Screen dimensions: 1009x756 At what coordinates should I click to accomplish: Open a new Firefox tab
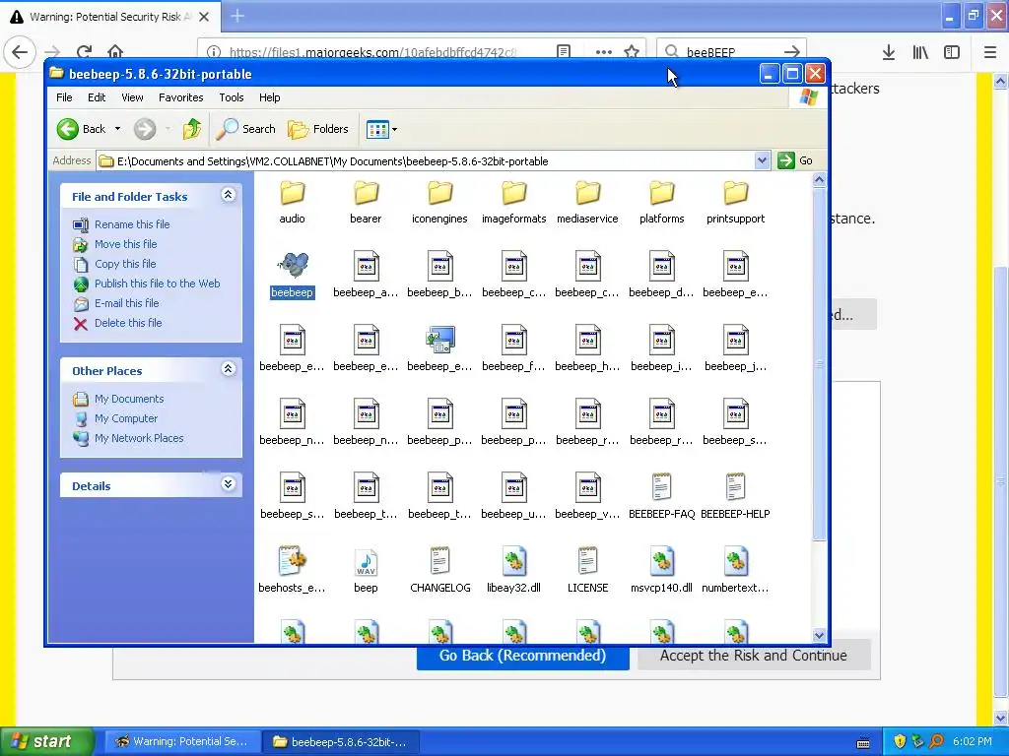pos(237,16)
